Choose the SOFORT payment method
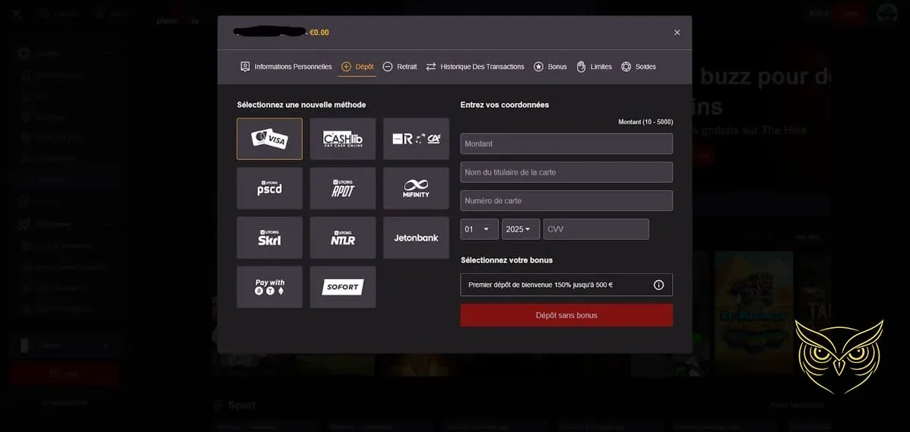910x432 pixels. point(342,287)
